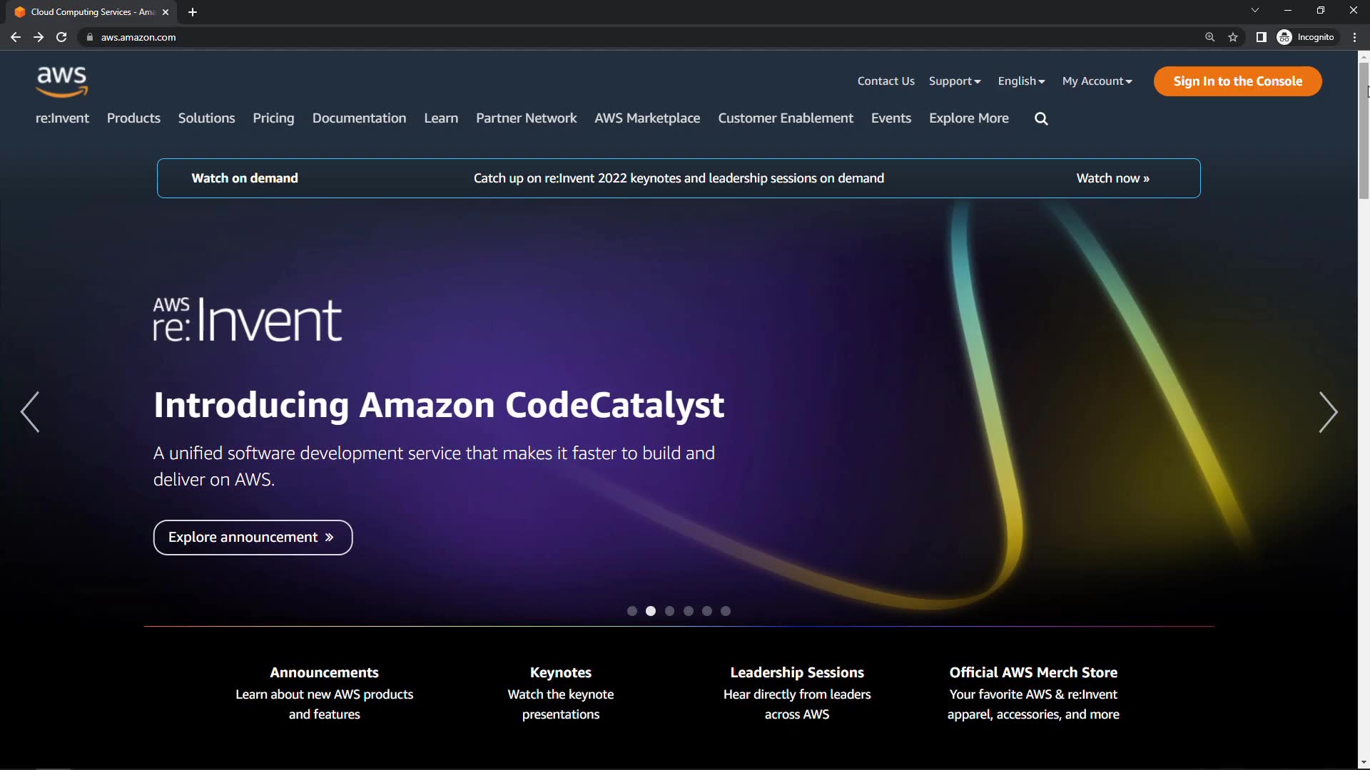Click the AWS logo
This screenshot has width=1370, height=770.
[62, 81]
